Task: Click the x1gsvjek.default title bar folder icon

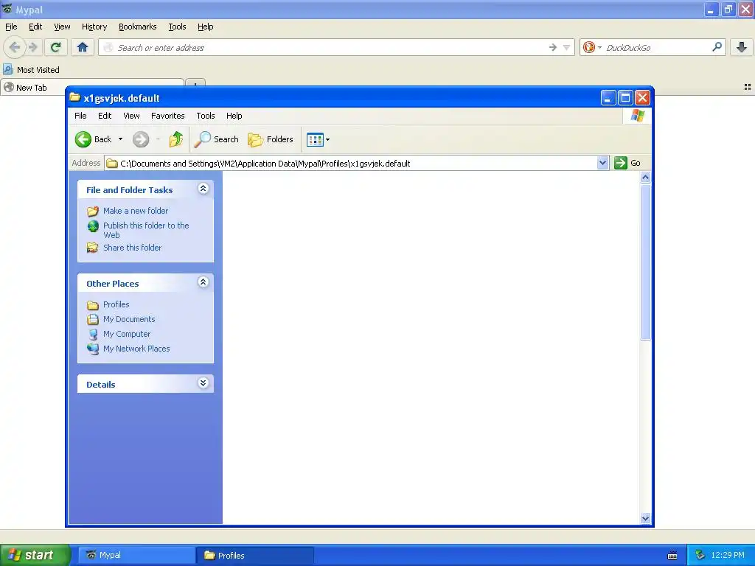Action: pos(74,98)
